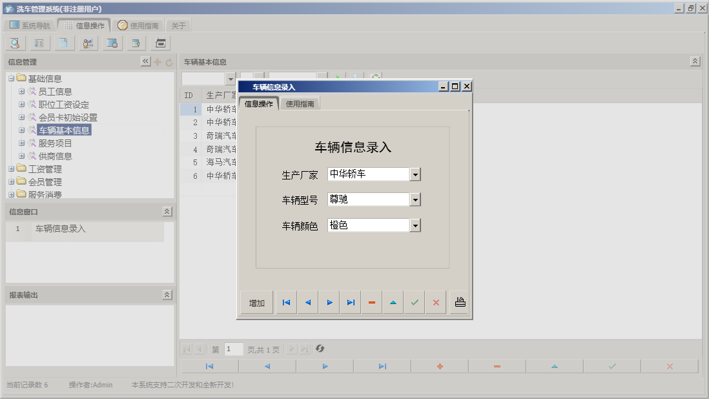This screenshot has height=399, width=709.
Task: Open the employee management toolbar icon
Action: [x=87, y=43]
